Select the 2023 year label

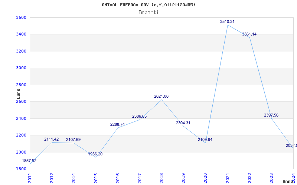pos(271,178)
